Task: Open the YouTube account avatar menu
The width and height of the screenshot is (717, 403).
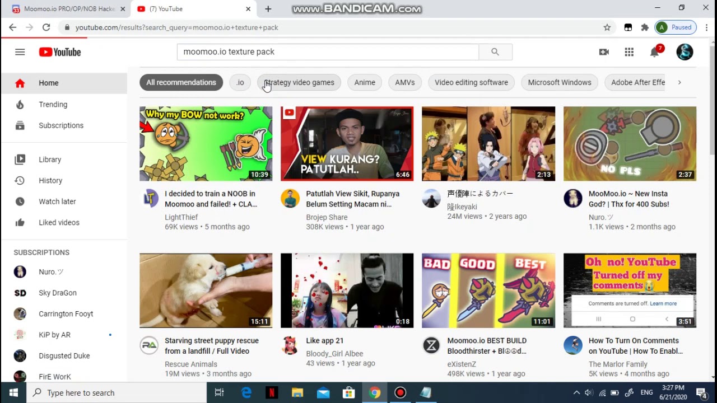Action: point(685,52)
